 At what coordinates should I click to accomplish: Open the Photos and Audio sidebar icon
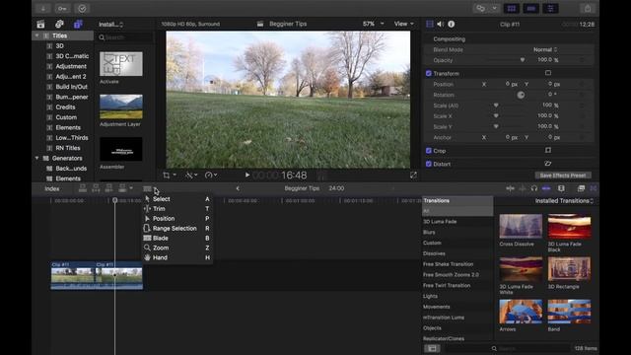pos(59,24)
